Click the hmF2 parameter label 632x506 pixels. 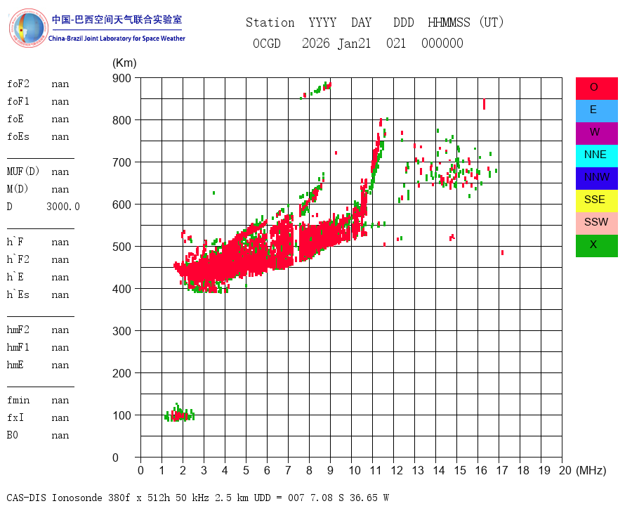[18, 330]
